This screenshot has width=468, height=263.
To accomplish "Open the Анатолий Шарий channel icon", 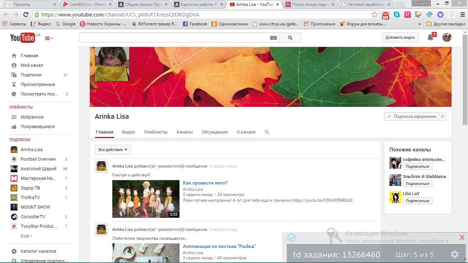I will [14, 168].
